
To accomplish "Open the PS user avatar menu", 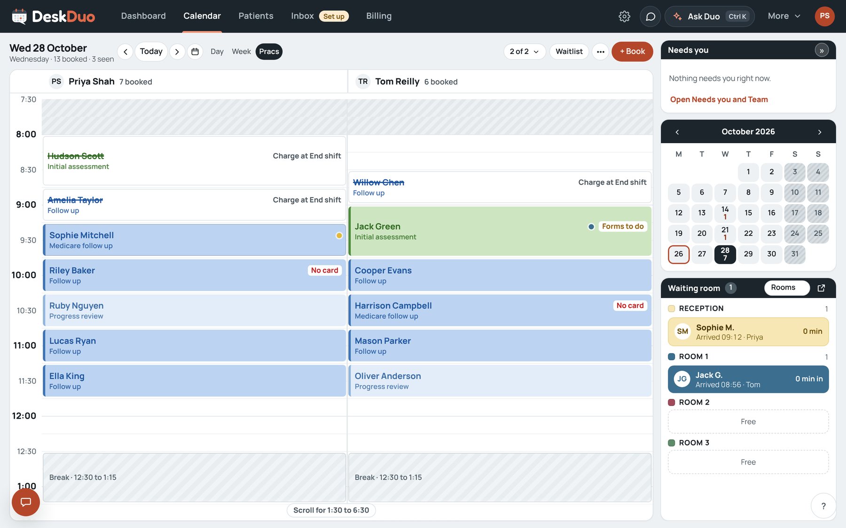I will (824, 16).
